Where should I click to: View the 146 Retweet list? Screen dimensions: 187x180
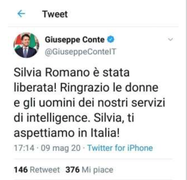point(37,170)
